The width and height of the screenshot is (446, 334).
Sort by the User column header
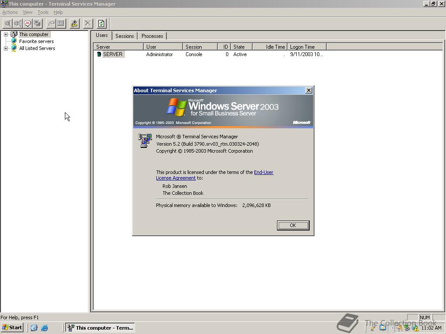(163, 47)
